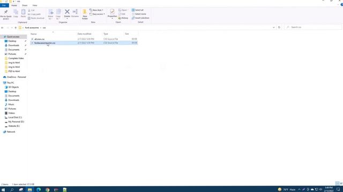Screen dimensions: 343x192
Task: Go back with the Back arrow
Action: click(x=2, y=28)
